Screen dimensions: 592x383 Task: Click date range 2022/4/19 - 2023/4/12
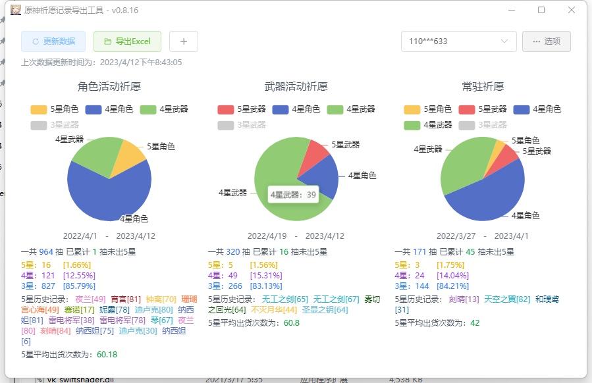click(296, 236)
